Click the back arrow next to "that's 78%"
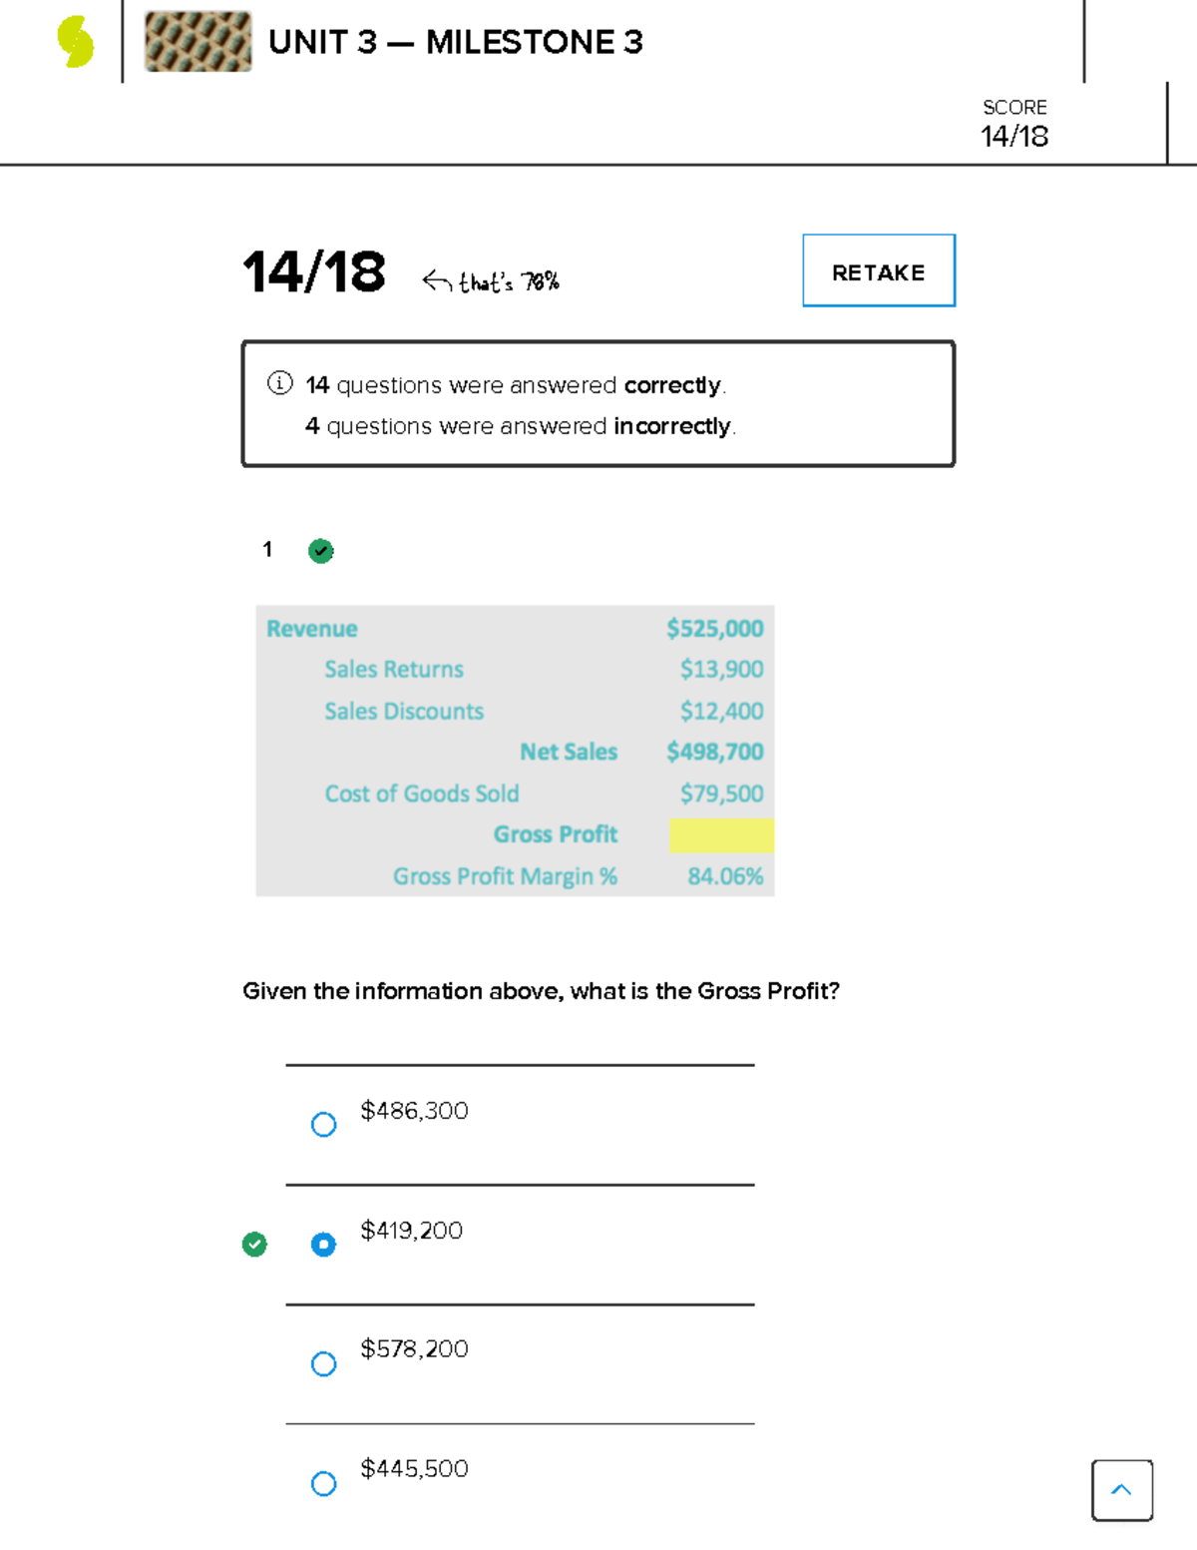The width and height of the screenshot is (1197, 1550). click(436, 281)
